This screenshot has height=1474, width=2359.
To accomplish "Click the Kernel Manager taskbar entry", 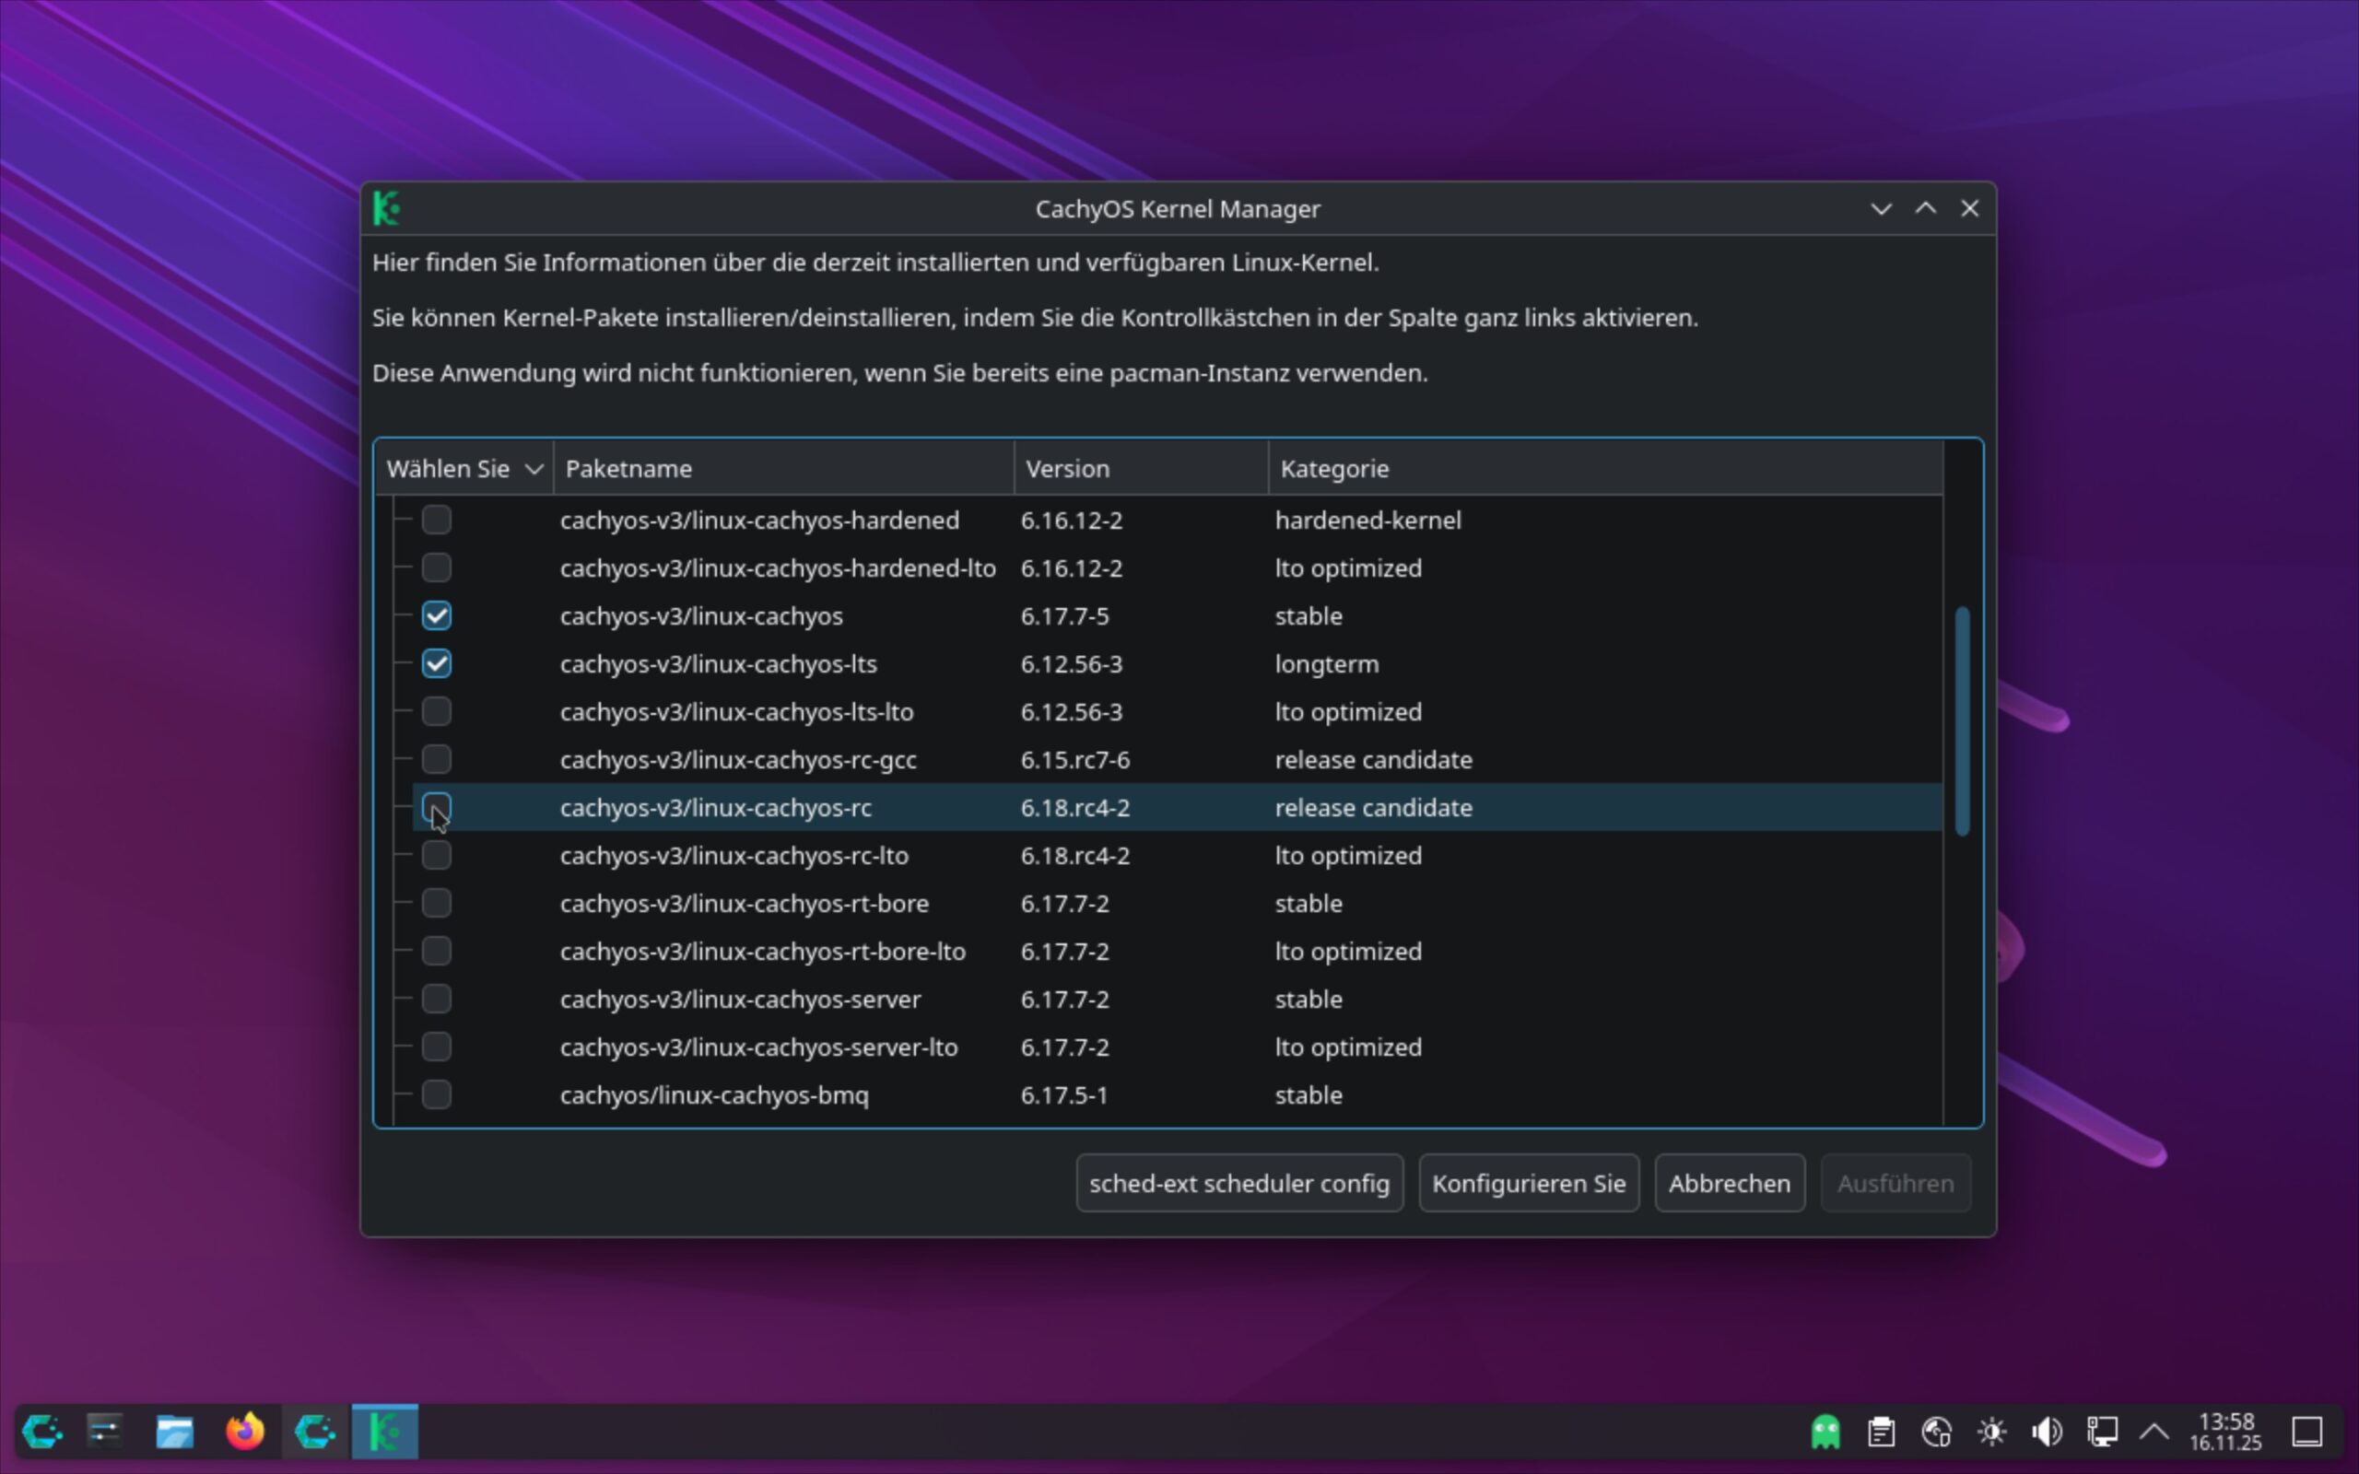I will point(385,1431).
